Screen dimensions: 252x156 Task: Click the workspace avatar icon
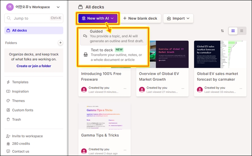pyautogui.click(x=10, y=7)
